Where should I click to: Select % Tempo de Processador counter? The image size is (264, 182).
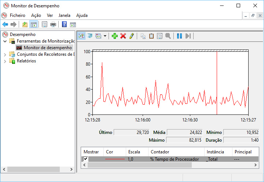[175, 159]
